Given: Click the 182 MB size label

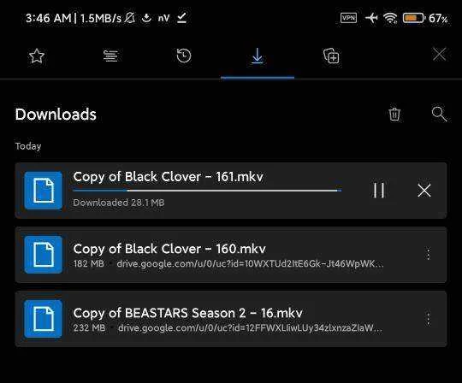Looking at the screenshot, I should click(89, 263).
